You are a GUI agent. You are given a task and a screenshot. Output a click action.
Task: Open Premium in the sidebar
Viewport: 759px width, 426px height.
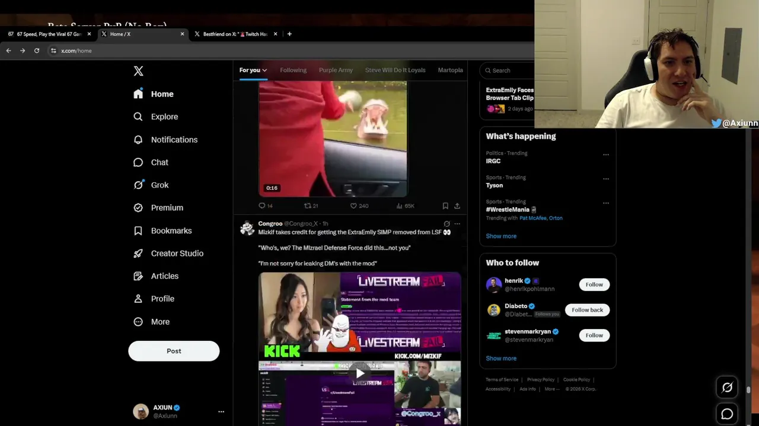158,208
